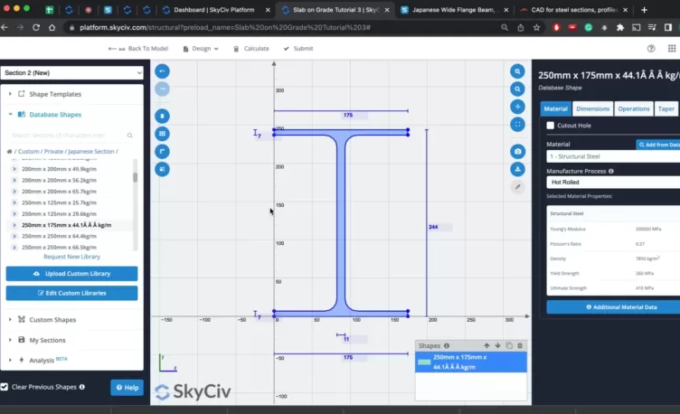Click the Add from Database button
The image size is (680, 414).
click(x=658, y=145)
